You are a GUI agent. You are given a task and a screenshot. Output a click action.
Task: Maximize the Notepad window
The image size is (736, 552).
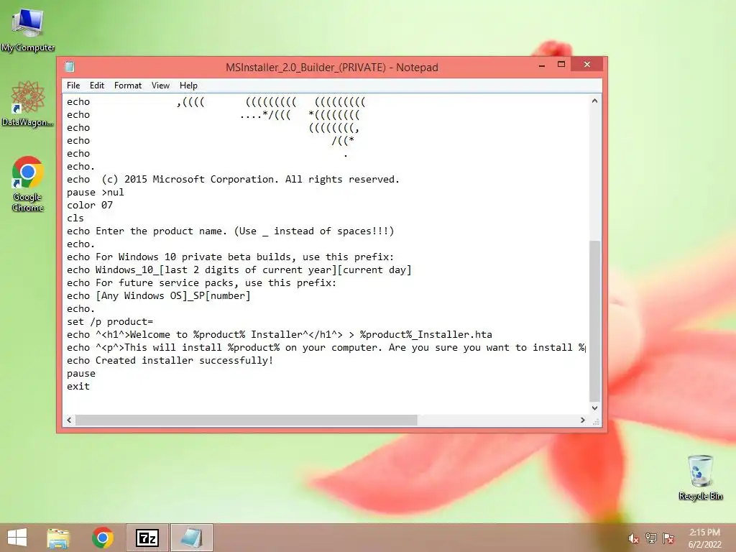(x=561, y=64)
